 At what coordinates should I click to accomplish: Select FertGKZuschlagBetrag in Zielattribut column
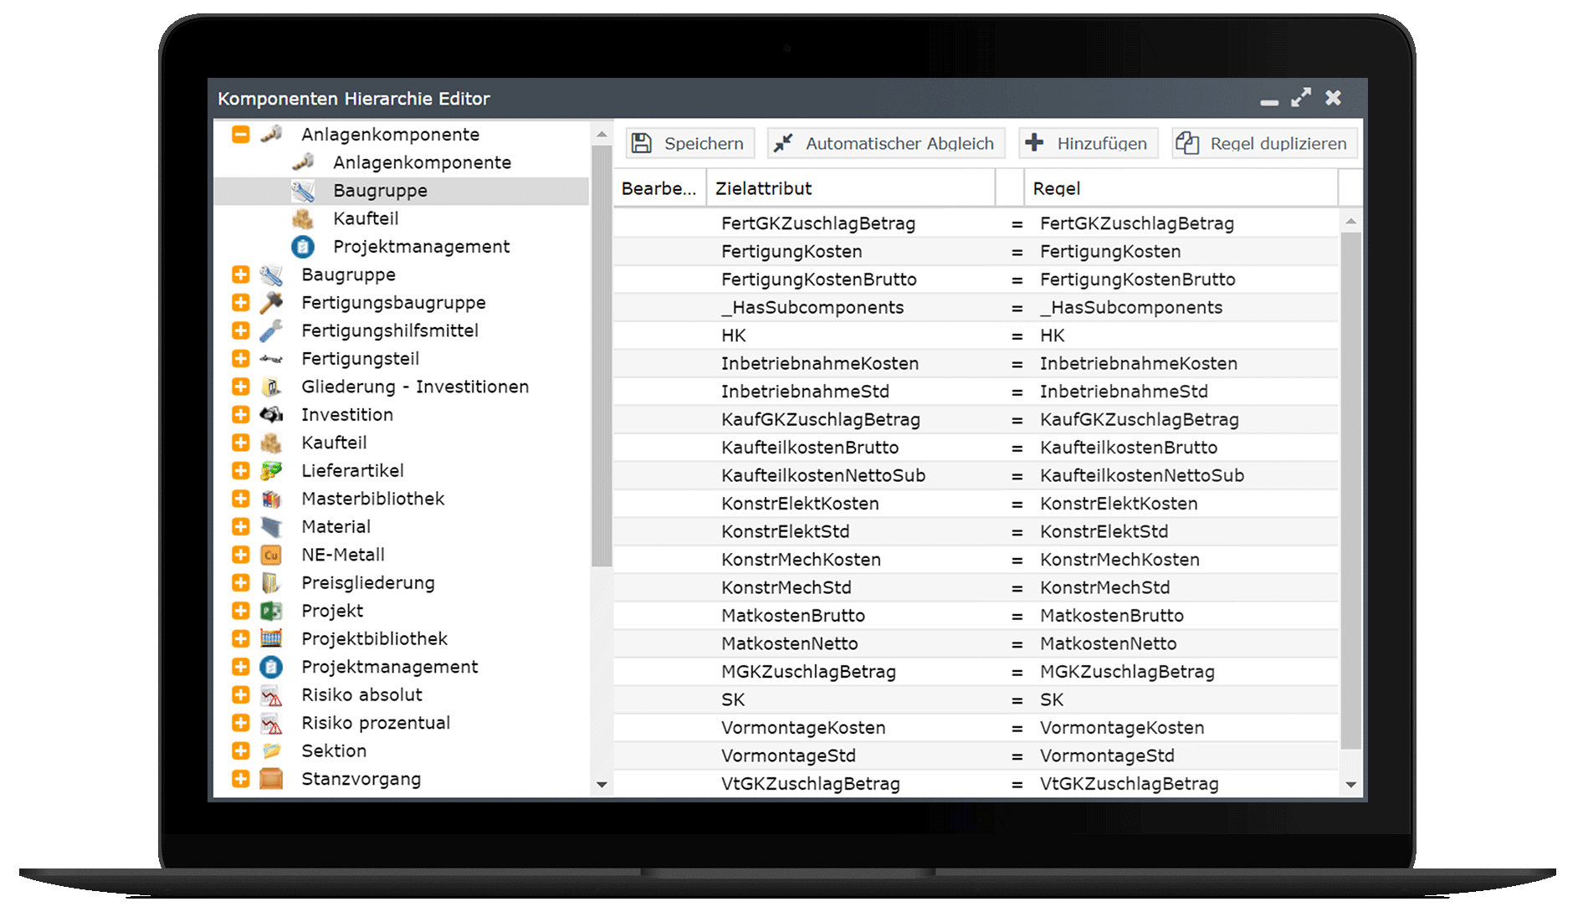[818, 223]
